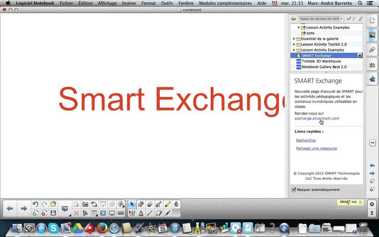Open the Properties side tab

372,65
